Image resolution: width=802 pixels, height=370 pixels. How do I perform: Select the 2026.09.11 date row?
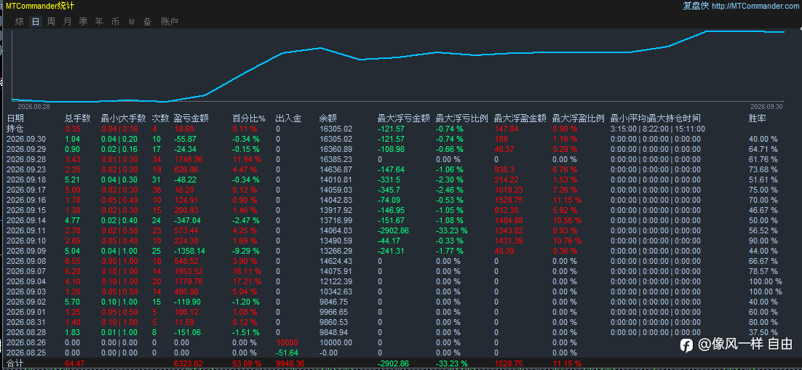[26, 230]
